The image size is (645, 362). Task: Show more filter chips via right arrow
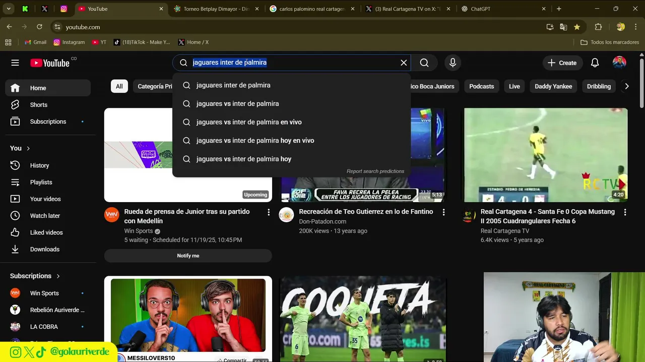(627, 86)
